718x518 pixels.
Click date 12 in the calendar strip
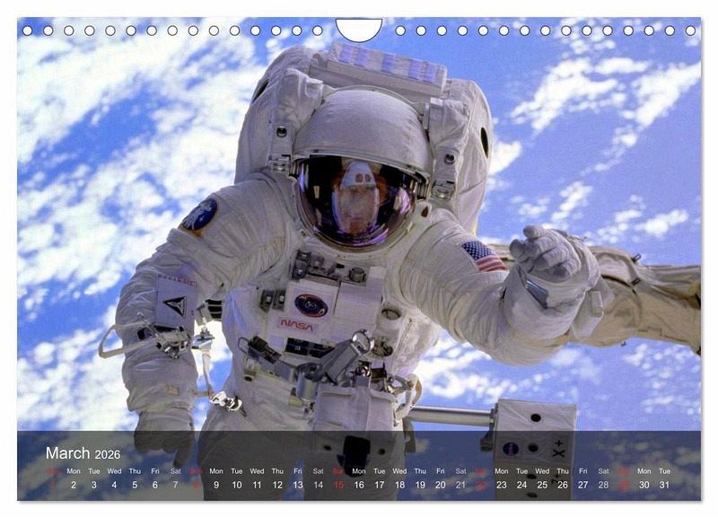coord(277,485)
